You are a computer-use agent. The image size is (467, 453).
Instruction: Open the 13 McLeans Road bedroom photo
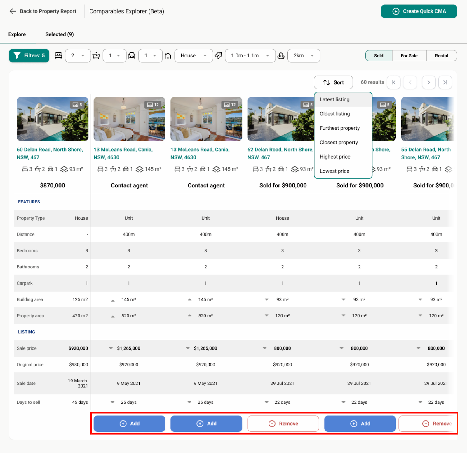coord(129,119)
